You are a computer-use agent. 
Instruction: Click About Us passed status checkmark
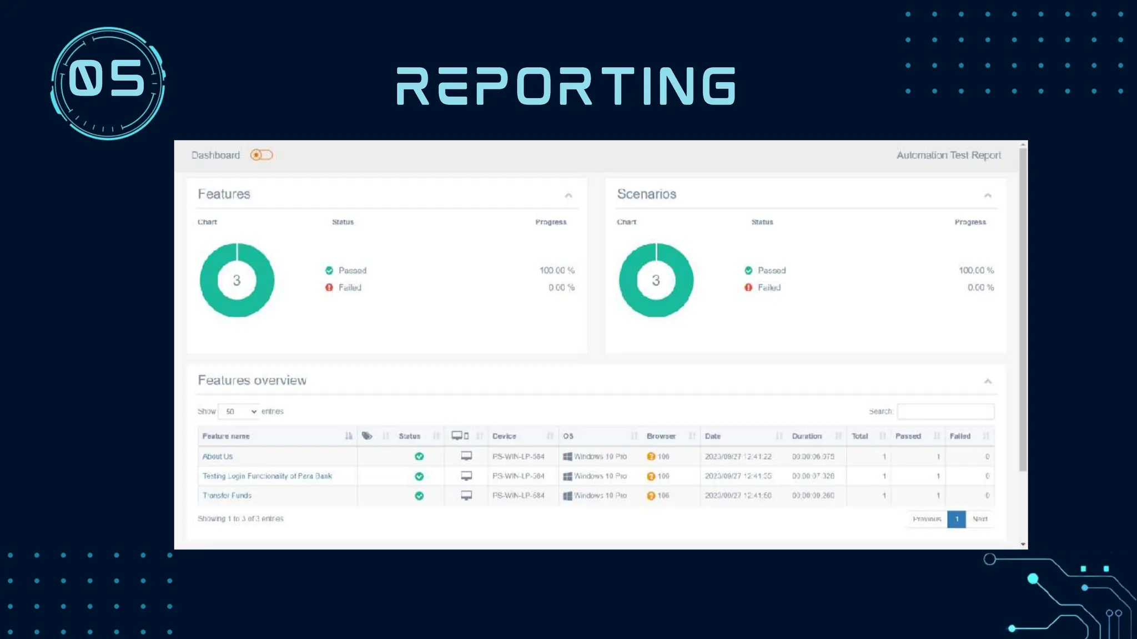click(419, 457)
